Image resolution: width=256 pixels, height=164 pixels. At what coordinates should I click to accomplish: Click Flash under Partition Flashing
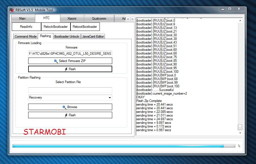pyautogui.click(x=70, y=115)
